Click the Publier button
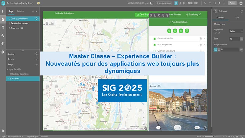245x138 pixels. 232,3
